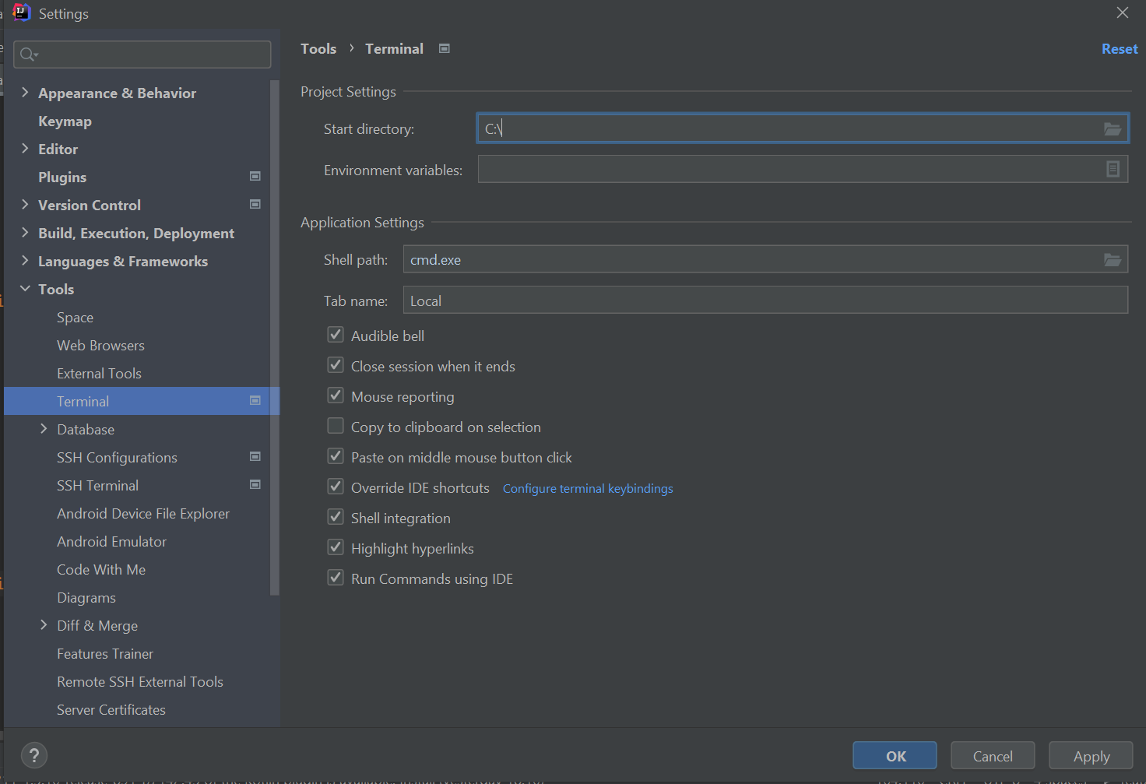The width and height of the screenshot is (1146, 784).
Task: Open the Tools breadcrumb item
Action: [318, 47]
